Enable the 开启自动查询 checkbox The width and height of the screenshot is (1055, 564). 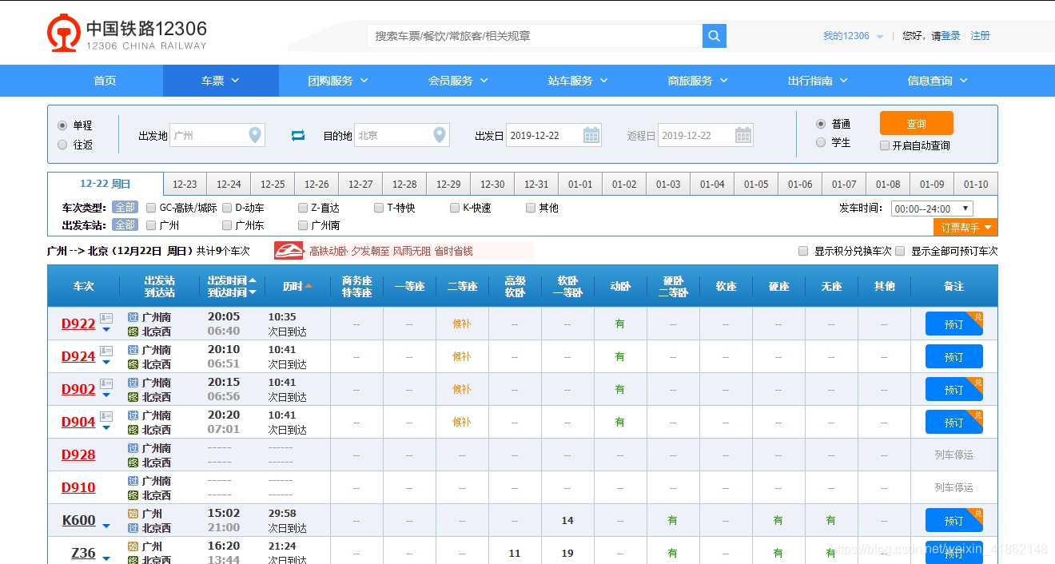point(885,145)
